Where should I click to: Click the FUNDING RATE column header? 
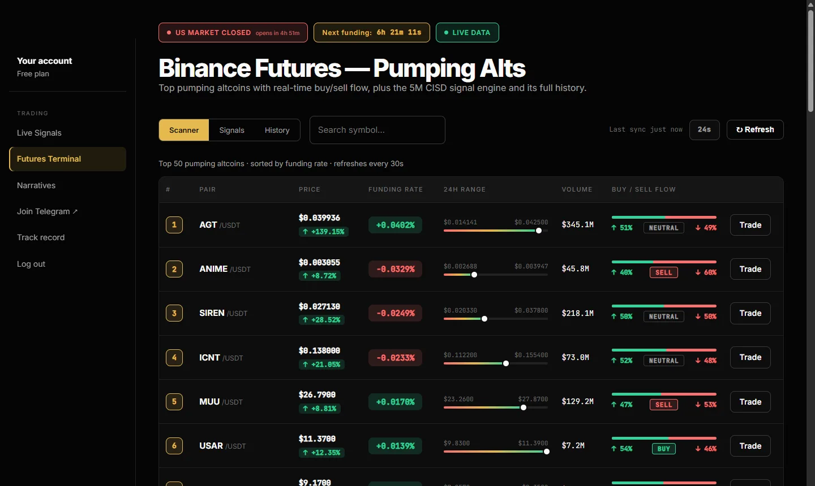pos(396,189)
